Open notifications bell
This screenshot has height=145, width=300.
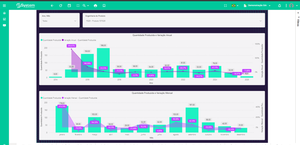(x=279, y=6)
